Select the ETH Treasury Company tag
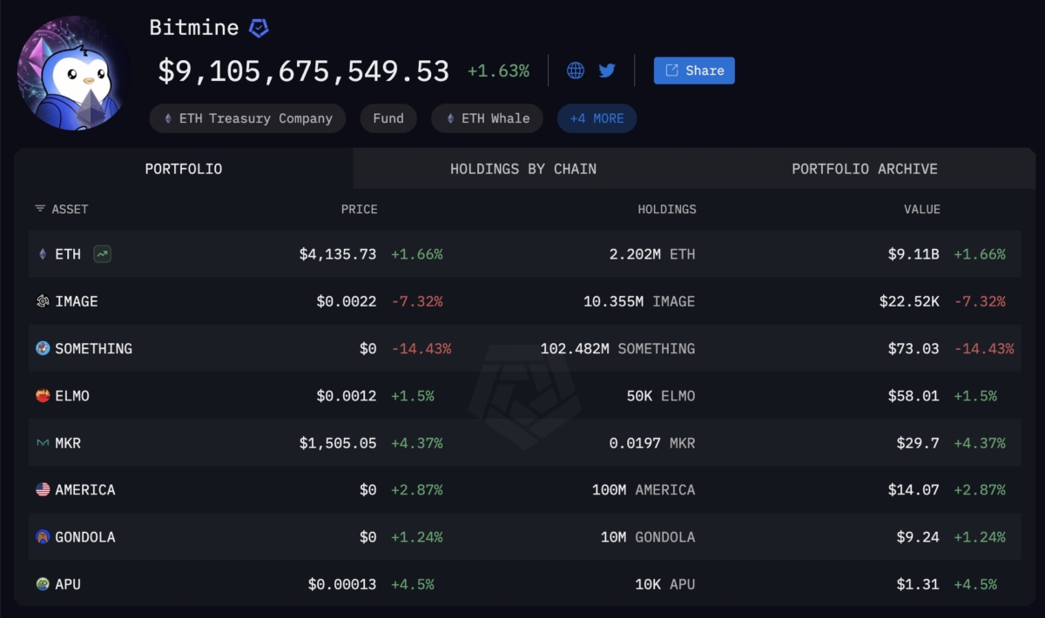Screen dimensions: 1045x618 (246, 118)
